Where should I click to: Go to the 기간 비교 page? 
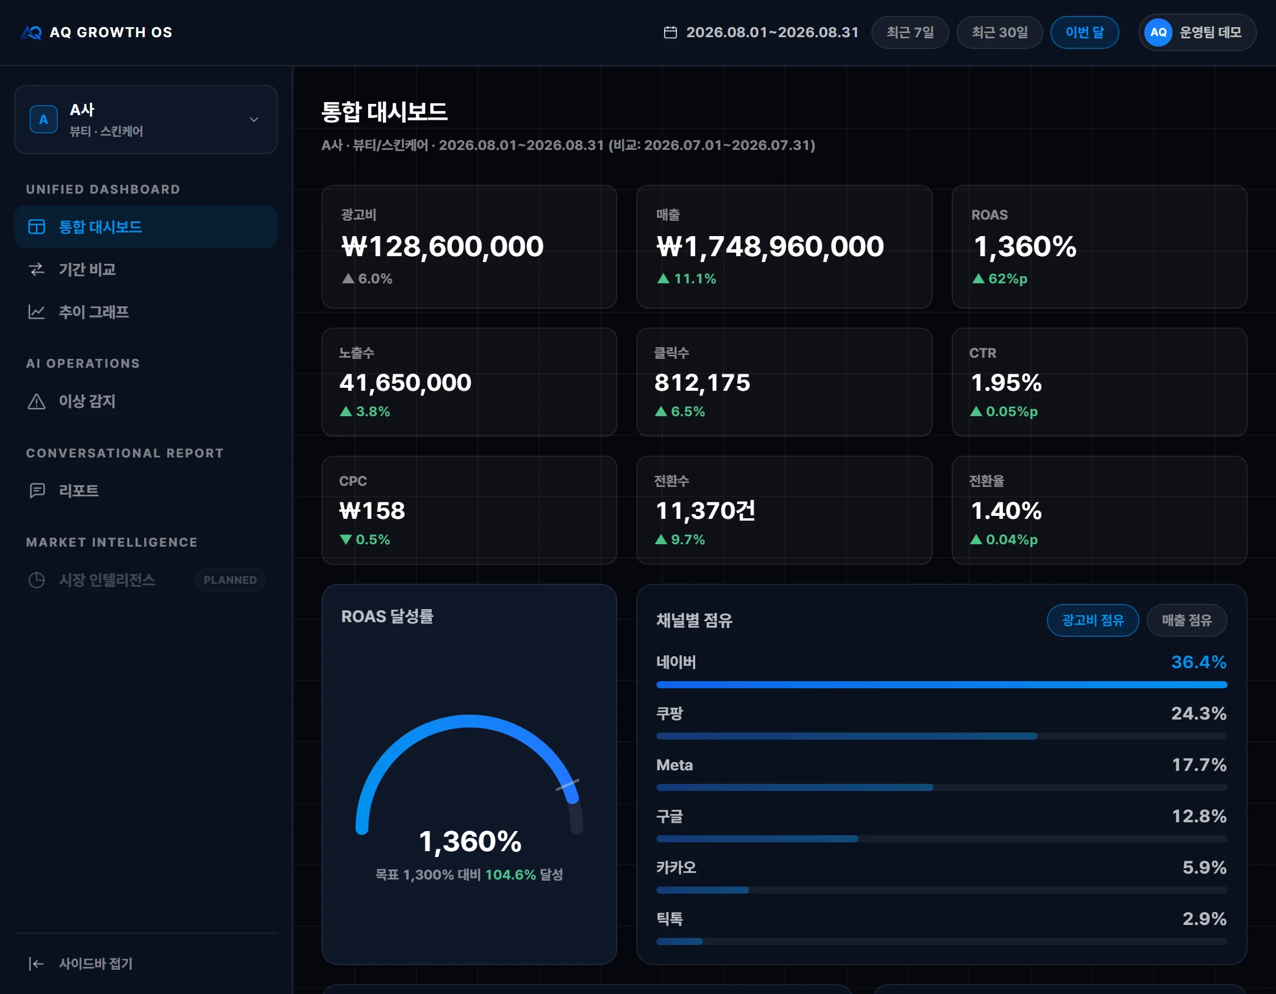click(146, 269)
